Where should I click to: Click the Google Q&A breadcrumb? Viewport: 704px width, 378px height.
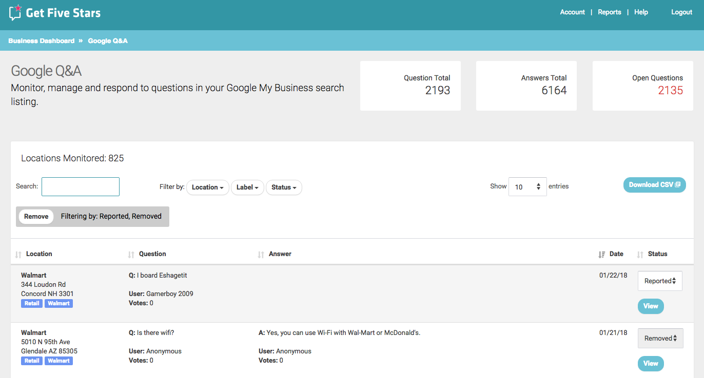[x=108, y=41]
